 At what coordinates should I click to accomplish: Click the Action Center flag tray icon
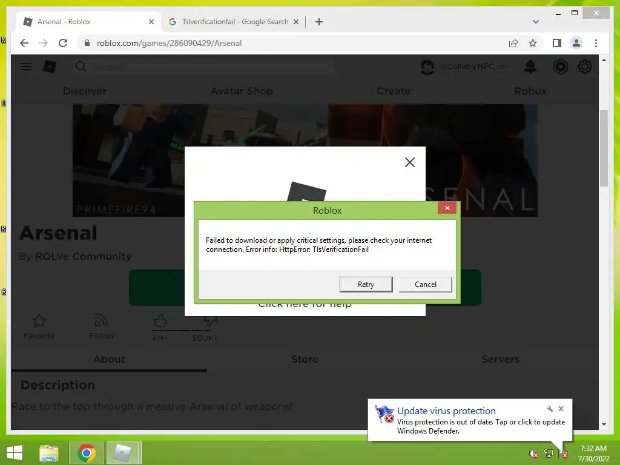[x=563, y=453]
